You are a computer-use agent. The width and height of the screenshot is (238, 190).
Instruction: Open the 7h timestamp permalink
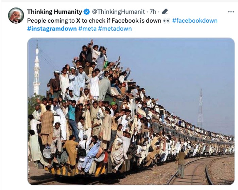tap(153, 12)
